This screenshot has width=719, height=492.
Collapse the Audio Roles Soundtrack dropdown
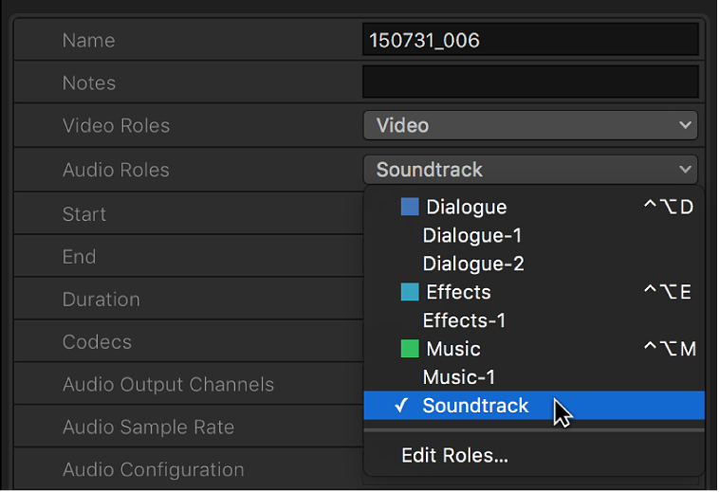(x=529, y=170)
